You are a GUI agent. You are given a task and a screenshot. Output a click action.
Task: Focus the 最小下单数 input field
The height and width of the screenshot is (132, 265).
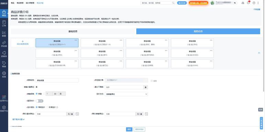pos(124,87)
